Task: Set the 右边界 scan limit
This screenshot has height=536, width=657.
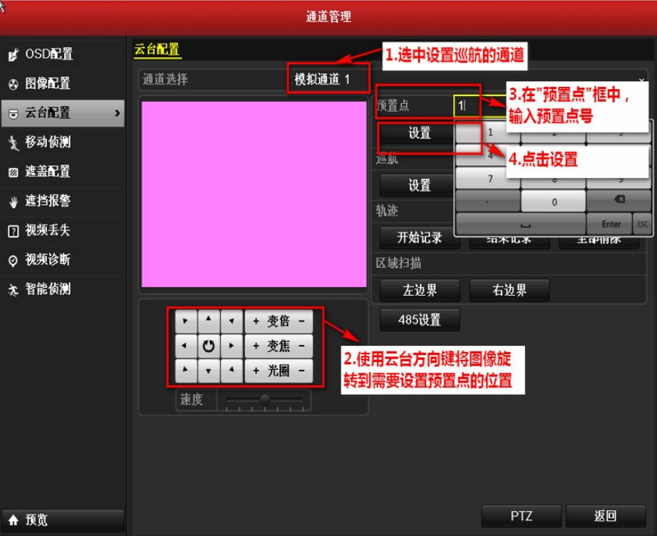Action: 509,290
